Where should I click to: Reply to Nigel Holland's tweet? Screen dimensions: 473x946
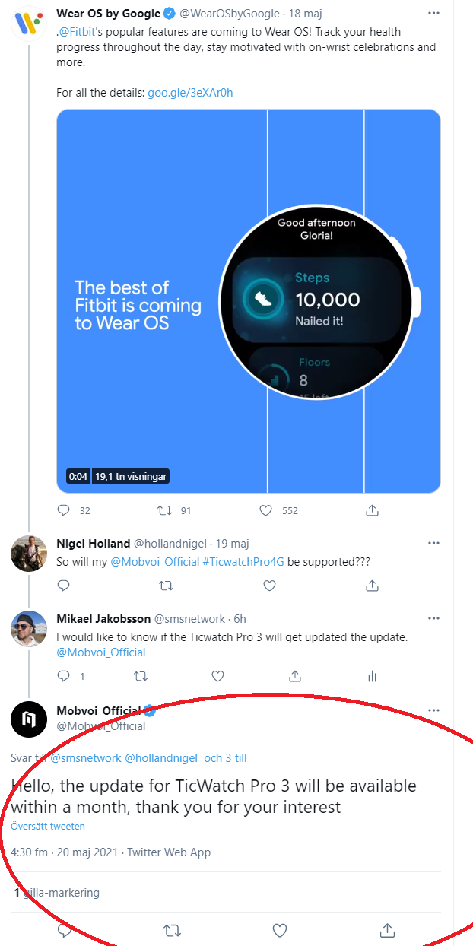pos(64,586)
